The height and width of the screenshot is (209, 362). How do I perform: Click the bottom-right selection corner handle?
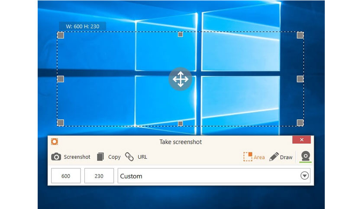300,123
